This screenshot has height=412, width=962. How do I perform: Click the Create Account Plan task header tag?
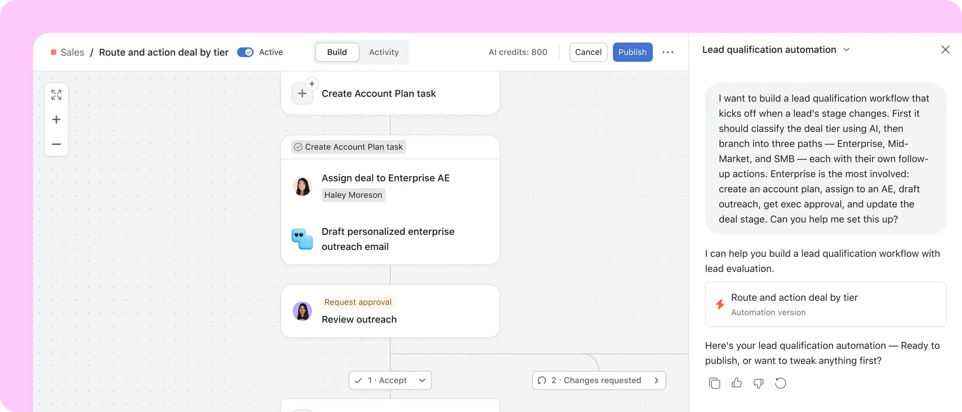[x=349, y=147]
